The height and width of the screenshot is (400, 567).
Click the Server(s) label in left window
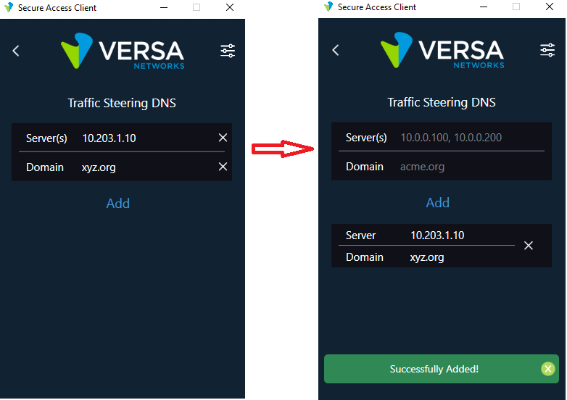click(46, 138)
